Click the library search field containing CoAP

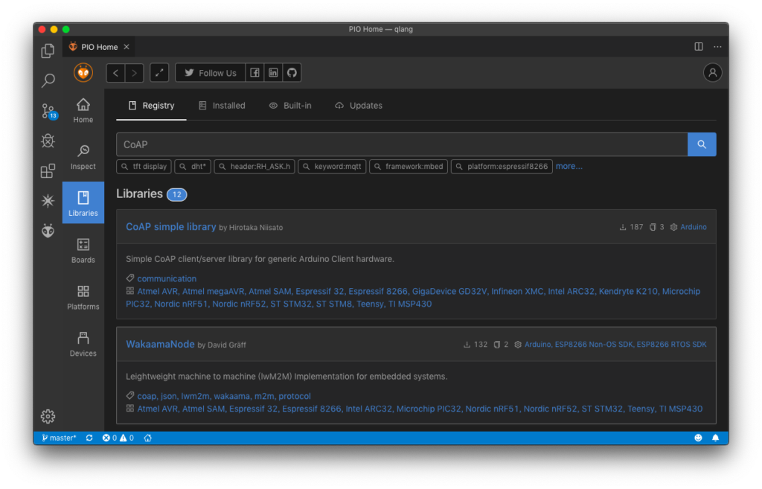click(x=402, y=144)
